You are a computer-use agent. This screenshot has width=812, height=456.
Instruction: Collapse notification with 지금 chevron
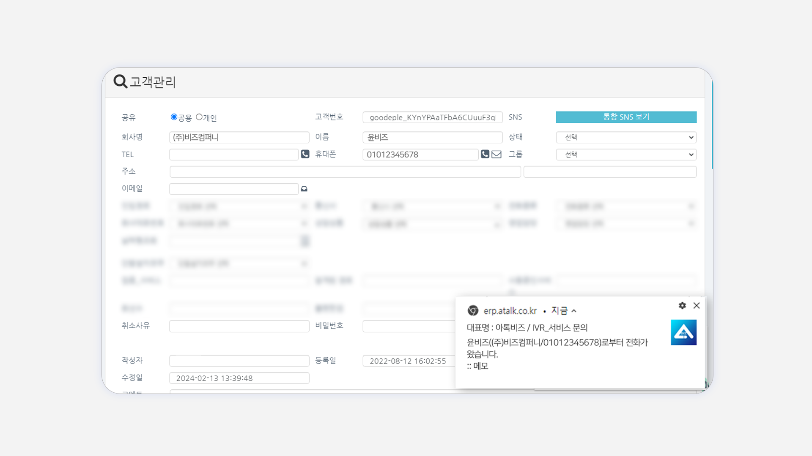pos(574,311)
